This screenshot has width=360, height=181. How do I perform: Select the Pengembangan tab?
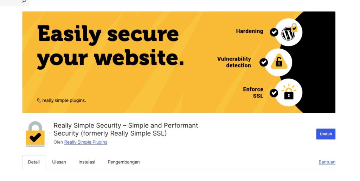pos(124,162)
